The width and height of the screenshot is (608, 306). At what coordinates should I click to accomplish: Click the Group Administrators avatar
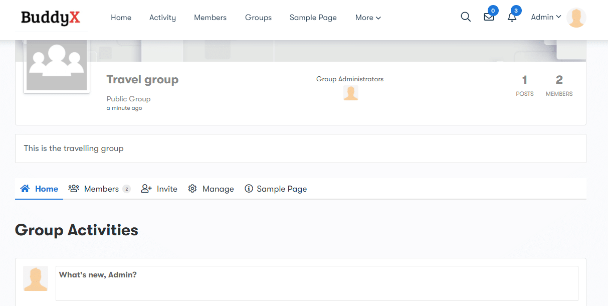pos(350,92)
